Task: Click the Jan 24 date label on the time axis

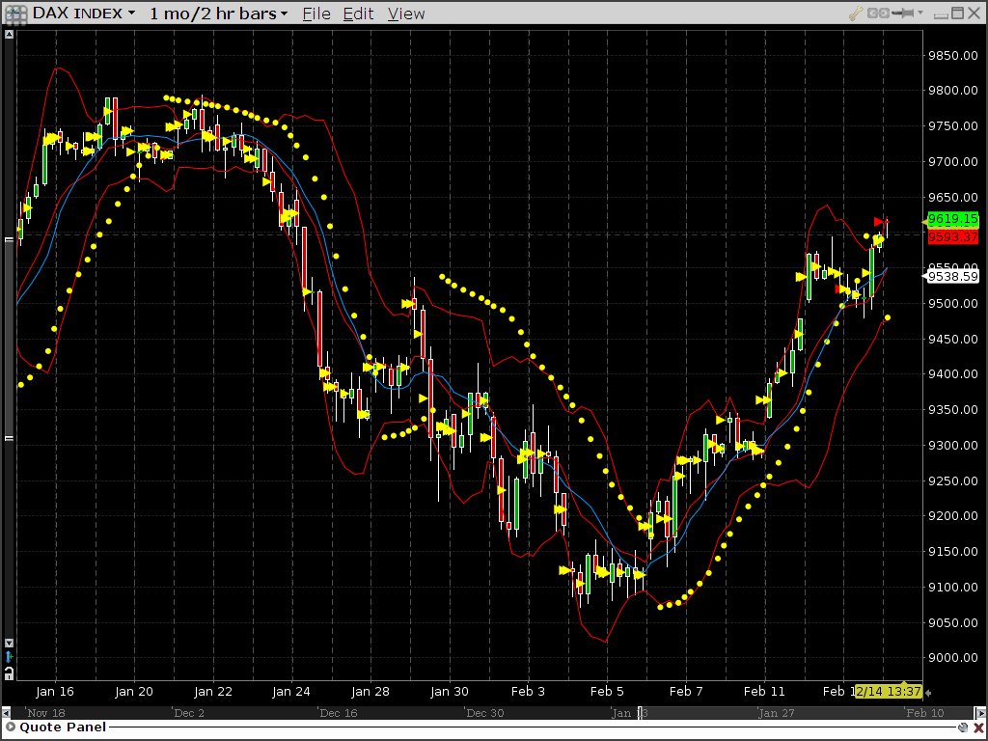Action: click(x=291, y=691)
